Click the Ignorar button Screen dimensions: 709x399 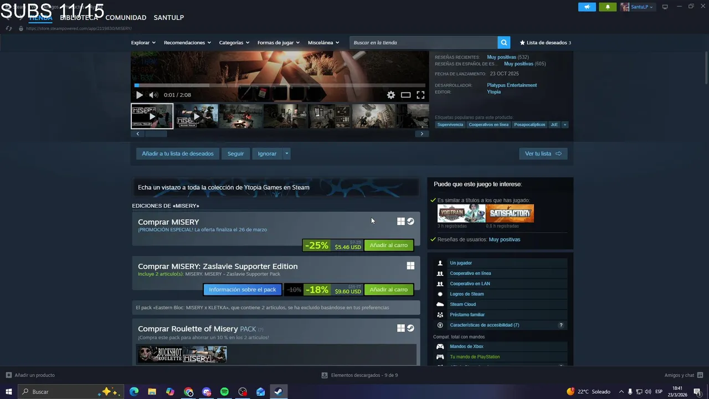267,154
